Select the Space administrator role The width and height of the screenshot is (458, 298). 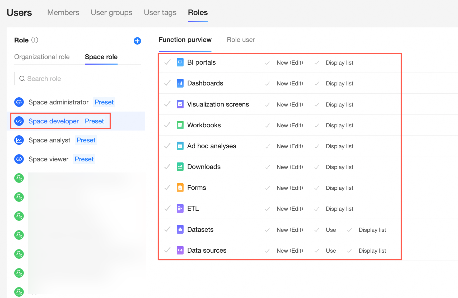pyautogui.click(x=58, y=102)
